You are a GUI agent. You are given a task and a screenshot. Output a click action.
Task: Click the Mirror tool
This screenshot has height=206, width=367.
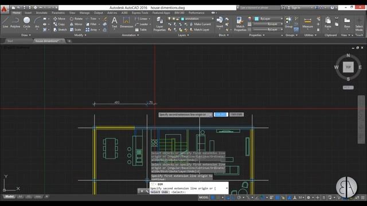coord(76,24)
